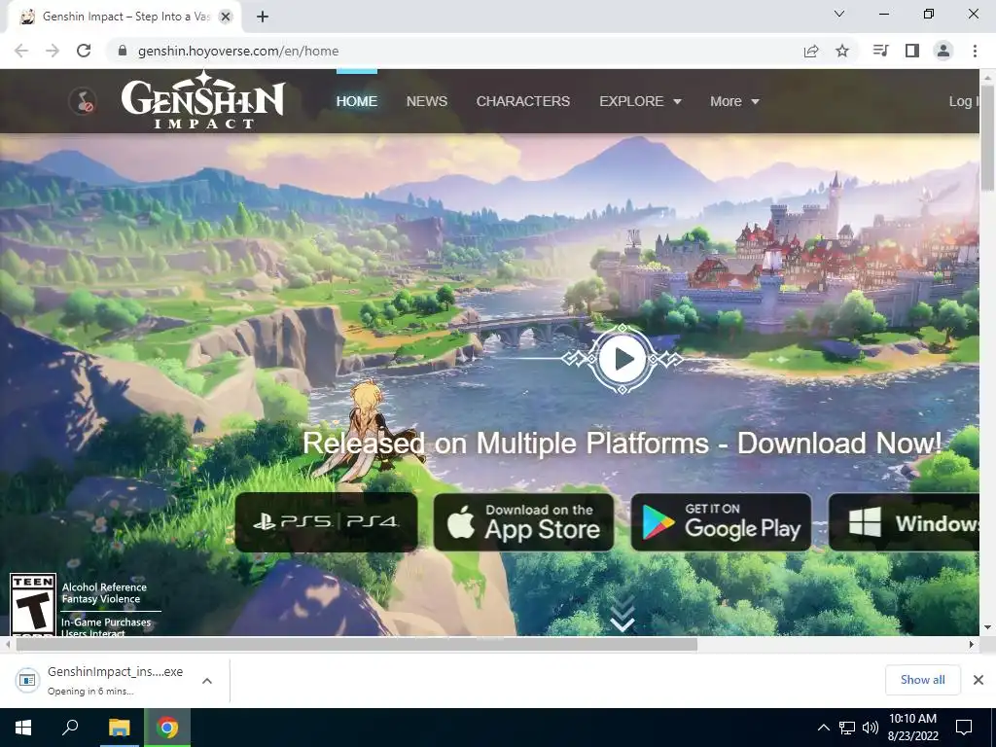This screenshot has width=996, height=747.
Task: Show hidden system tray icons
Action: point(823,728)
